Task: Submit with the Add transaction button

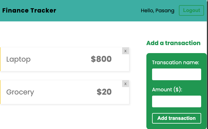Action: click(x=177, y=118)
